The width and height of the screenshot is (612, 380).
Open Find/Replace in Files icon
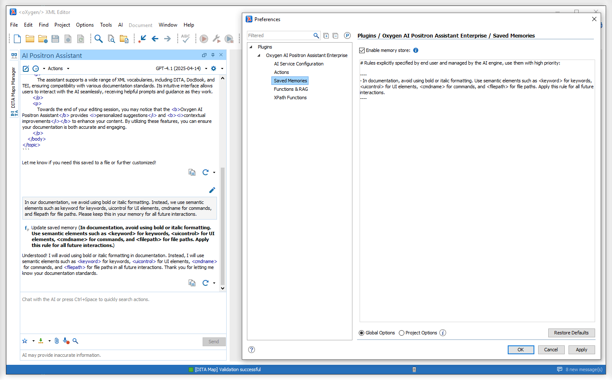click(111, 39)
